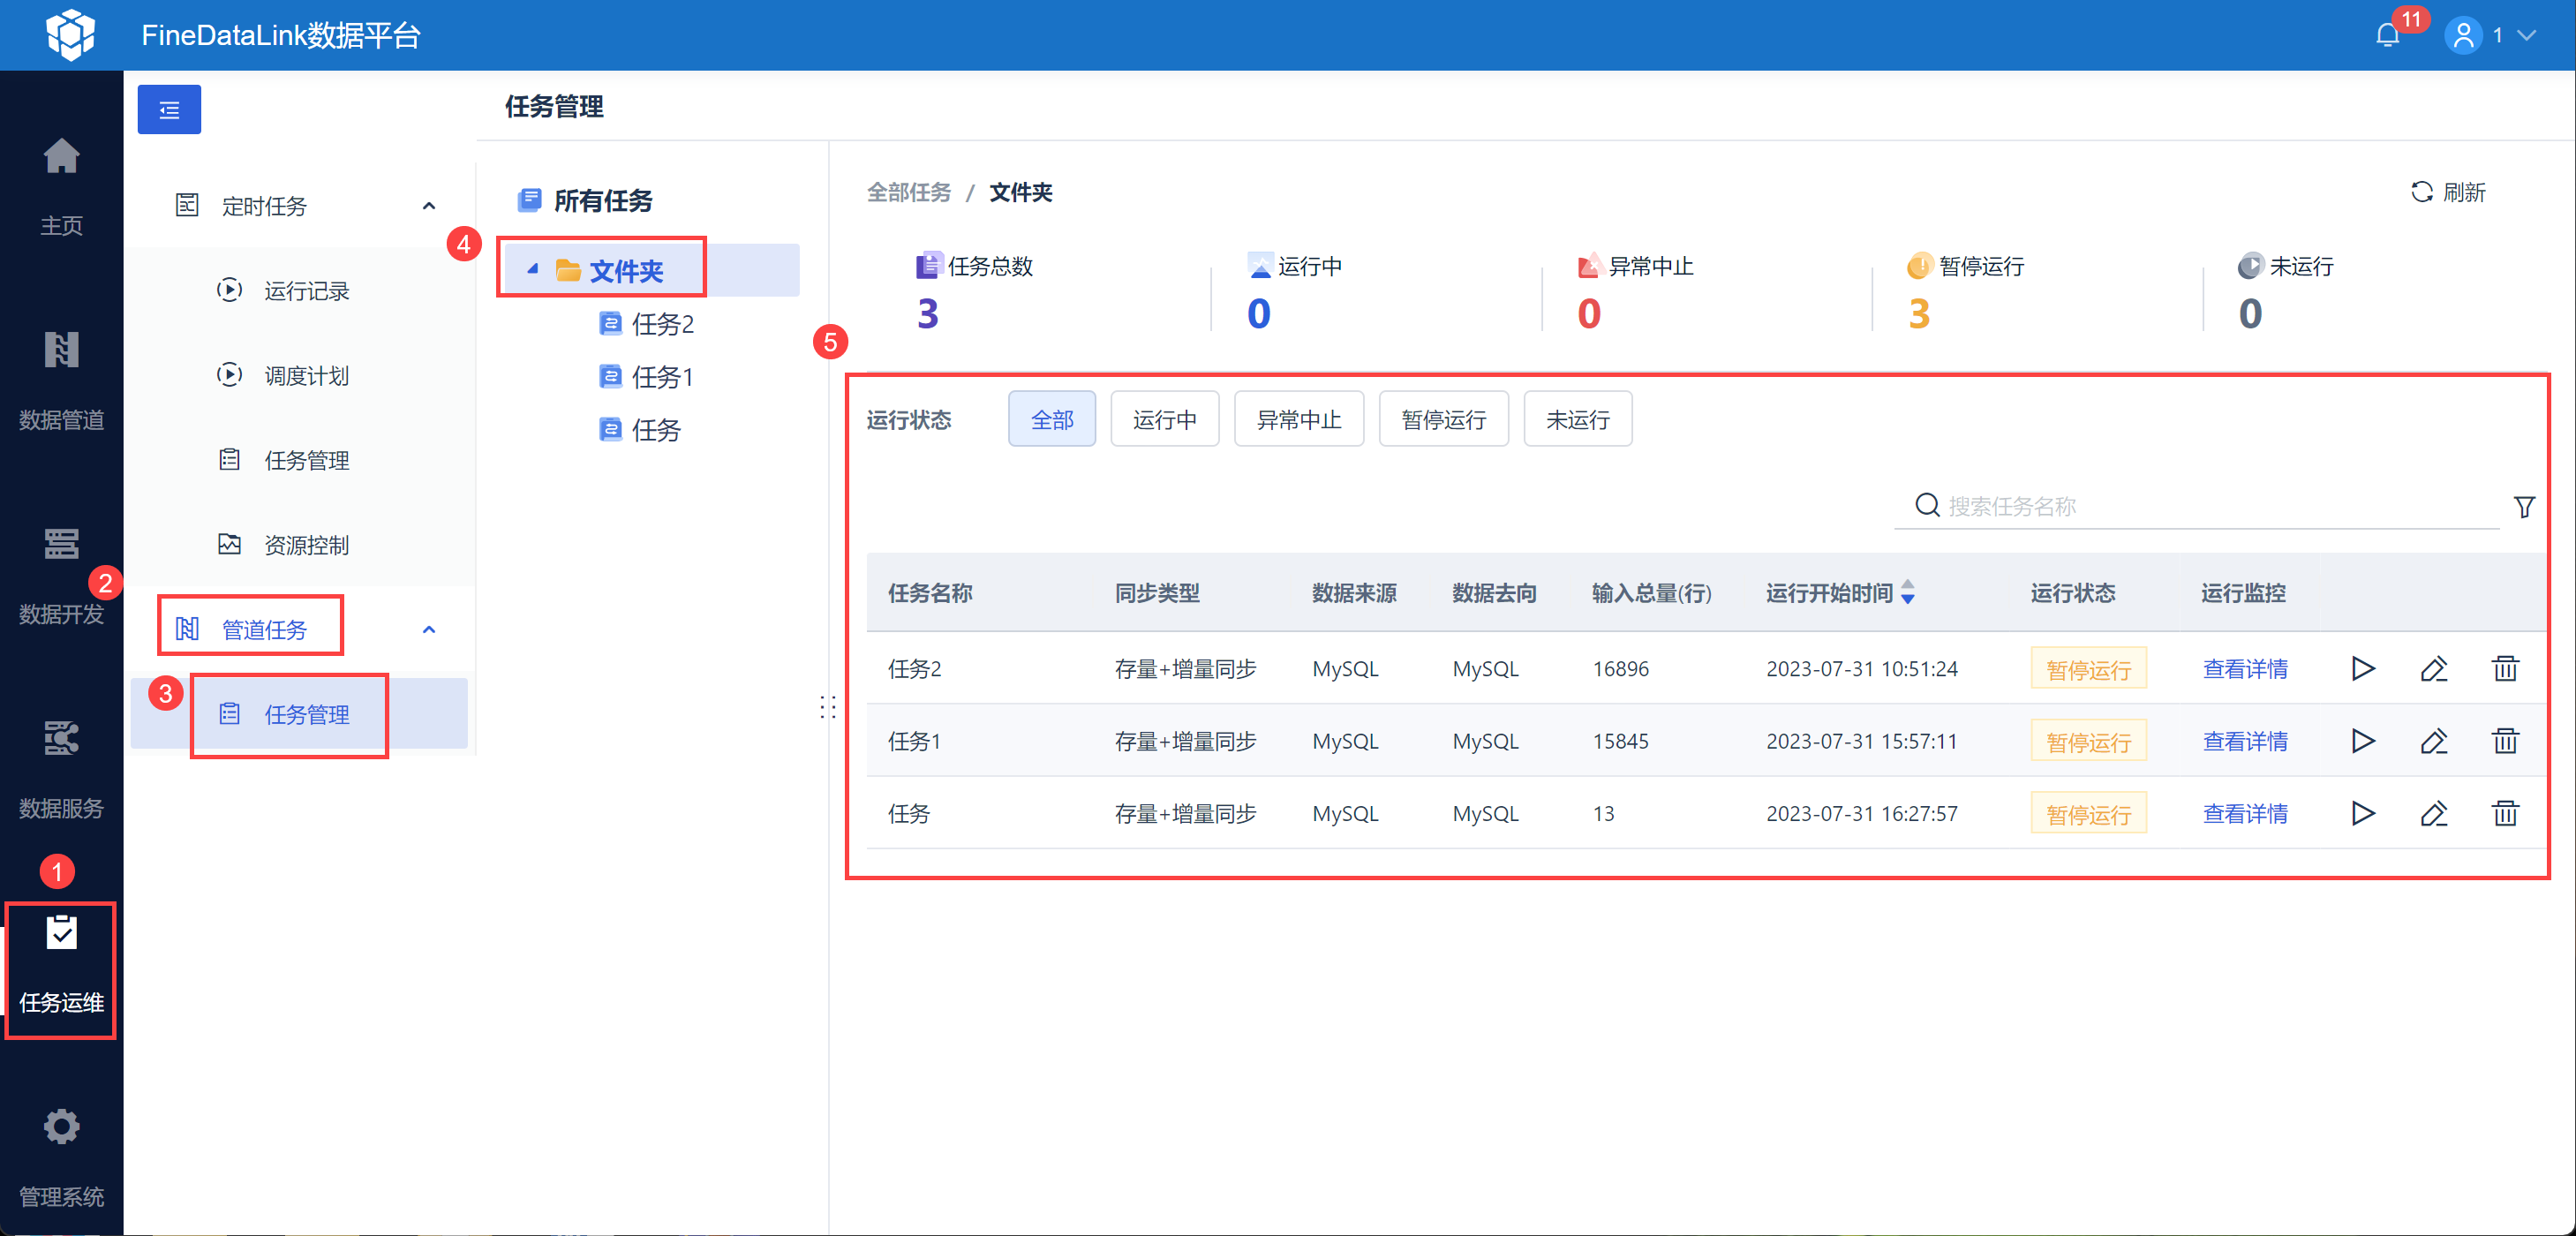Screen dimensions: 2576x1236
Task: Click the notification bell icon
Action: tap(2387, 36)
